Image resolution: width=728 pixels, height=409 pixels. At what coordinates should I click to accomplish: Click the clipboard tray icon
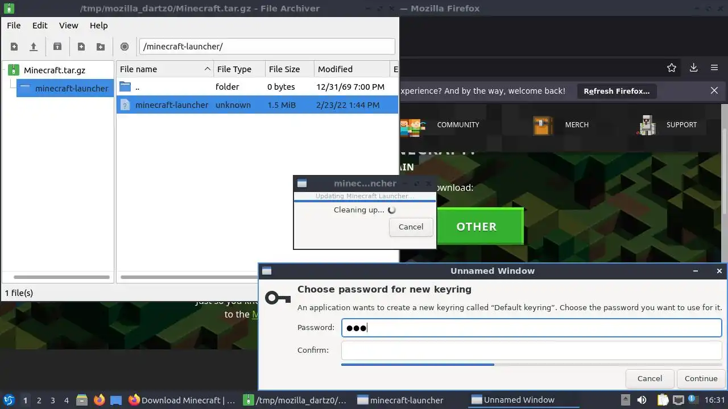pos(663,400)
